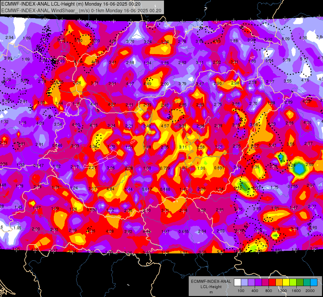Click the wind shear value 5.70
Screen dimensions: 323x297
239,210
